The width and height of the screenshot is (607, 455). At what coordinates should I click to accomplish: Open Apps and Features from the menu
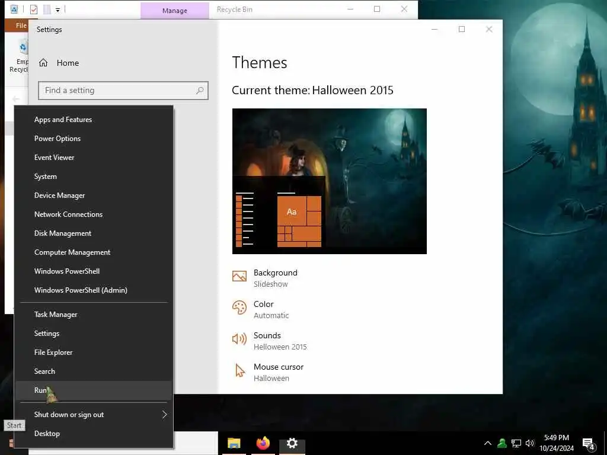(x=94, y=120)
